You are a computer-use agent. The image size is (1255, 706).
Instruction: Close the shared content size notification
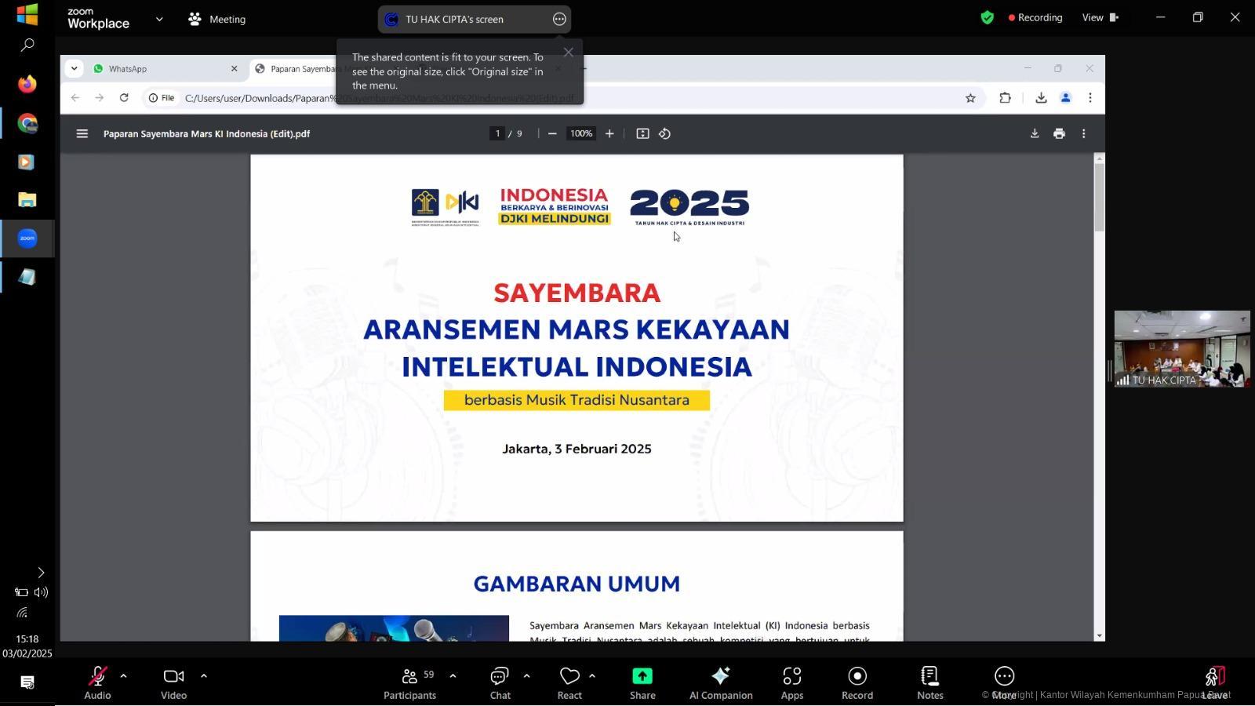point(569,53)
